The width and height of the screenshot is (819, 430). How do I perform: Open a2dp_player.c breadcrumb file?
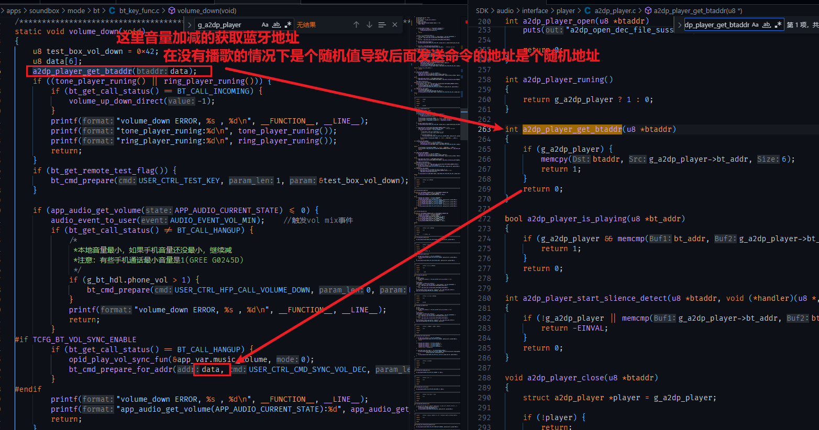(x=615, y=10)
